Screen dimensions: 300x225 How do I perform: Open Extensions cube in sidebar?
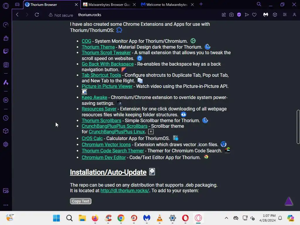pos(6,131)
